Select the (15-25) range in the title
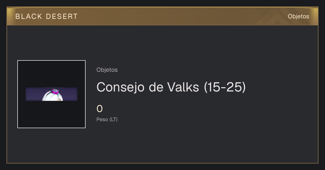The width and height of the screenshot is (325, 170). point(225,87)
